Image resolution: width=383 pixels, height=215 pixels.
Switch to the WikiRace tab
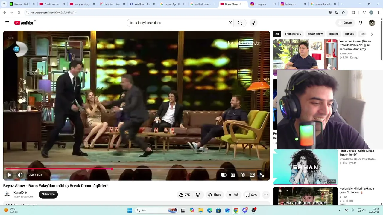[x=142, y=4]
